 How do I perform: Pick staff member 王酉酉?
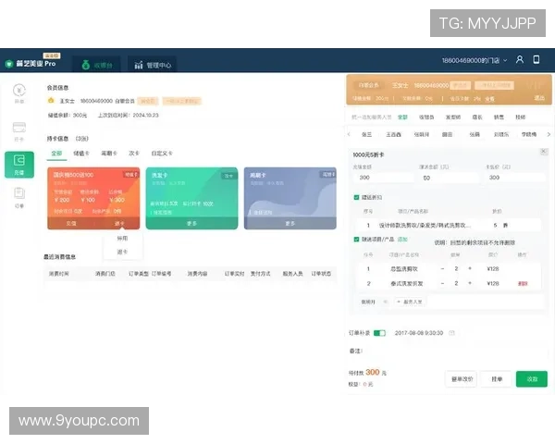tap(393, 134)
